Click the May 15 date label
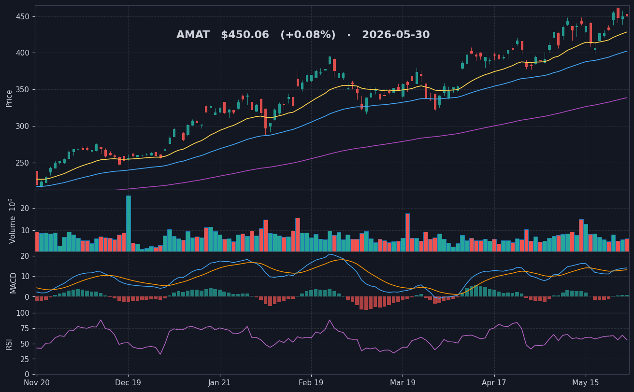The height and width of the screenshot is (392, 634). coord(586,383)
